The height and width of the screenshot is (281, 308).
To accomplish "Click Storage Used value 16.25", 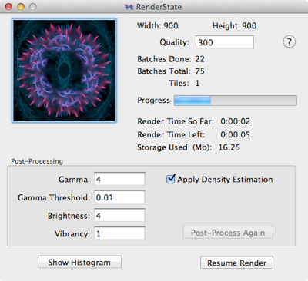I will coord(229,147).
